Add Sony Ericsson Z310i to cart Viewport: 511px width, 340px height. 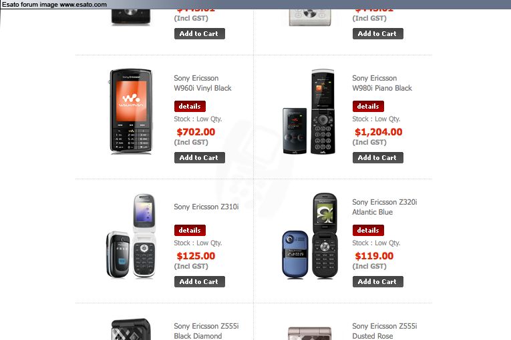click(x=200, y=282)
